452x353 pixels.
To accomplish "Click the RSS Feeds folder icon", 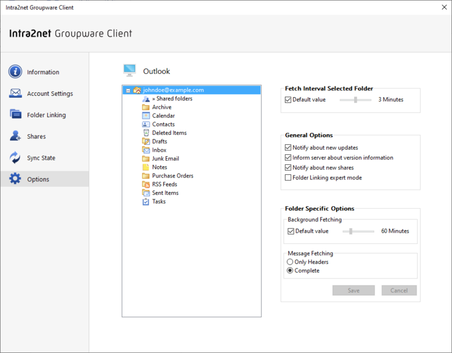I will [146, 184].
